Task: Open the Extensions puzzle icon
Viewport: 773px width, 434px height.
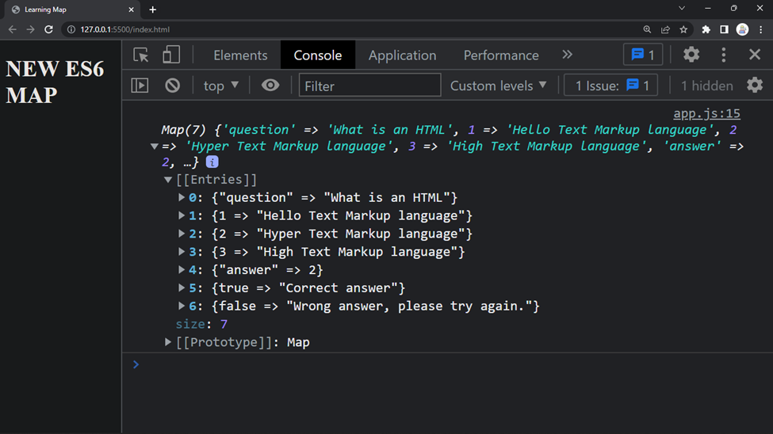Action: coord(706,29)
